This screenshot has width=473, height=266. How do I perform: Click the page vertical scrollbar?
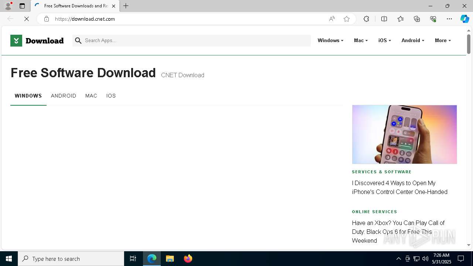(469, 44)
